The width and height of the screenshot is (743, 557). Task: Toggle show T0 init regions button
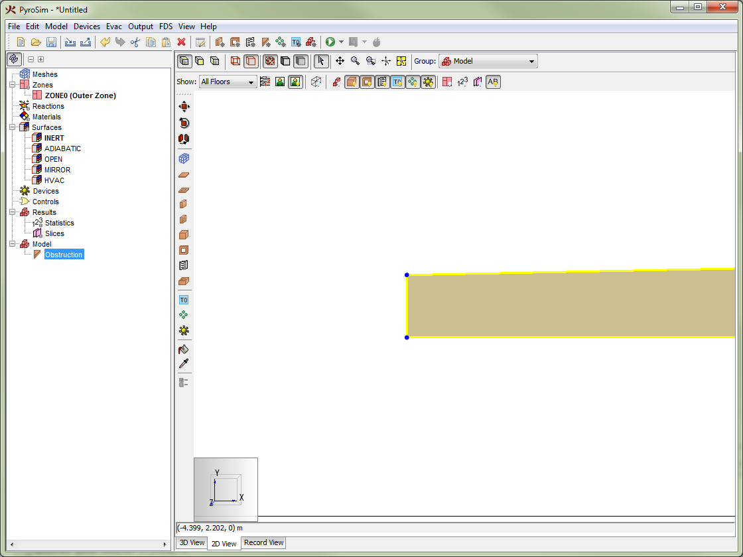(397, 82)
